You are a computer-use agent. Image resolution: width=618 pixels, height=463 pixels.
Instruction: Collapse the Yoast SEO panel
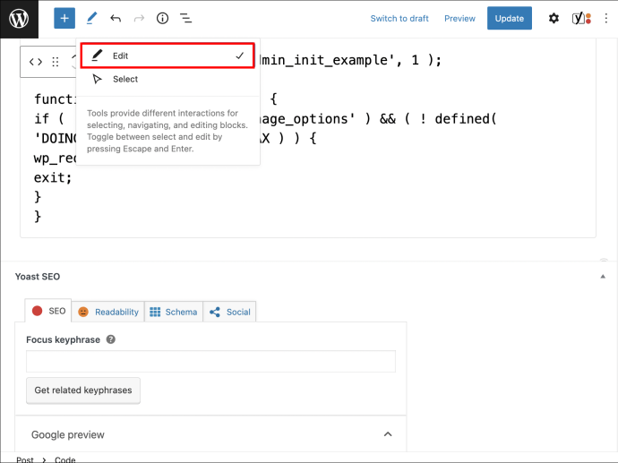603,277
